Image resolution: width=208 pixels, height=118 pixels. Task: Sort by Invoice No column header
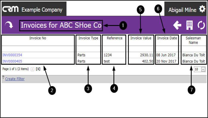coord(38,38)
